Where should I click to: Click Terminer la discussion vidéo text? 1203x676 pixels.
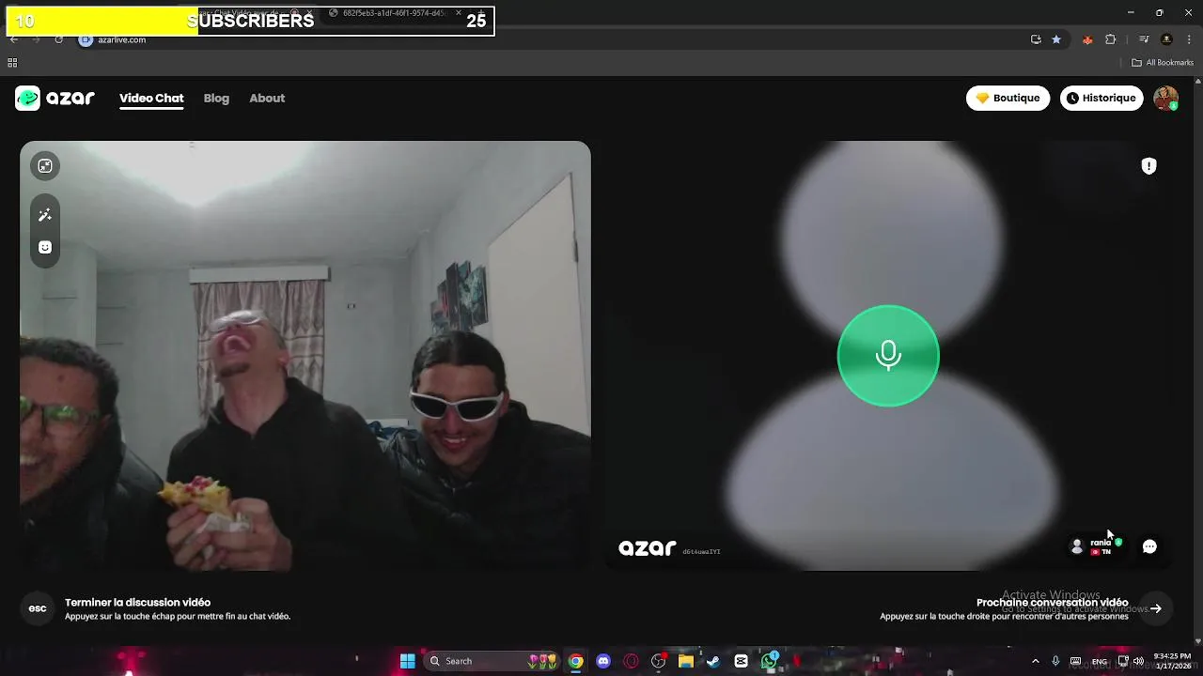(x=137, y=602)
